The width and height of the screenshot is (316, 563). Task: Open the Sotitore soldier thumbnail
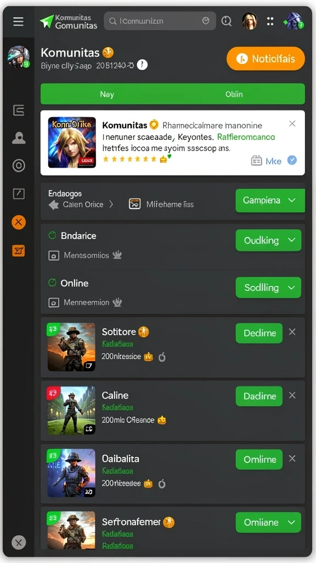(x=72, y=347)
